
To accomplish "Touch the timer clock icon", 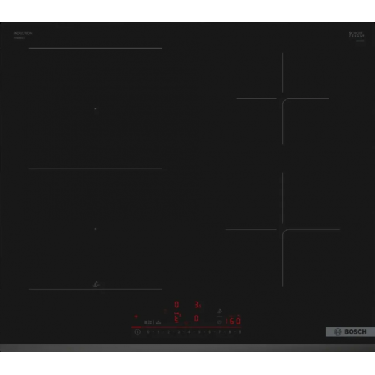I will coord(219,322).
